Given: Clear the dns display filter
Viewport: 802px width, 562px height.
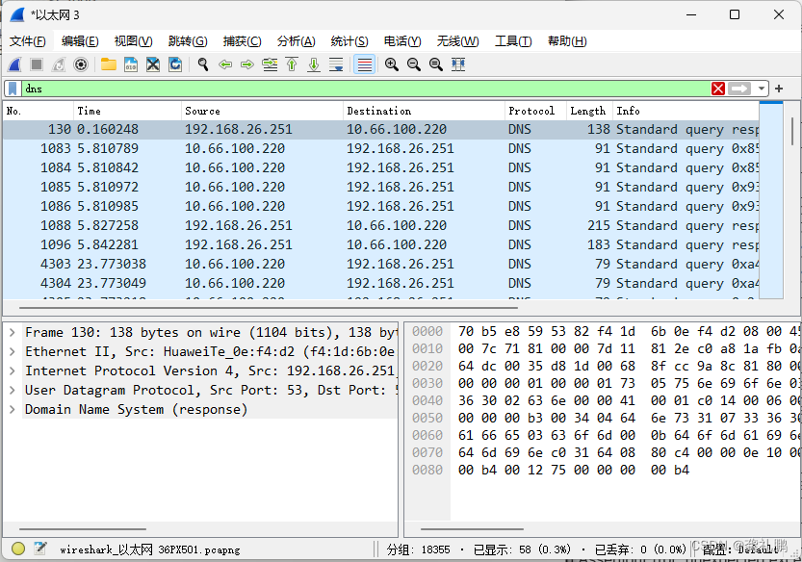Looking at the screenshot, I should coord(718,89).
